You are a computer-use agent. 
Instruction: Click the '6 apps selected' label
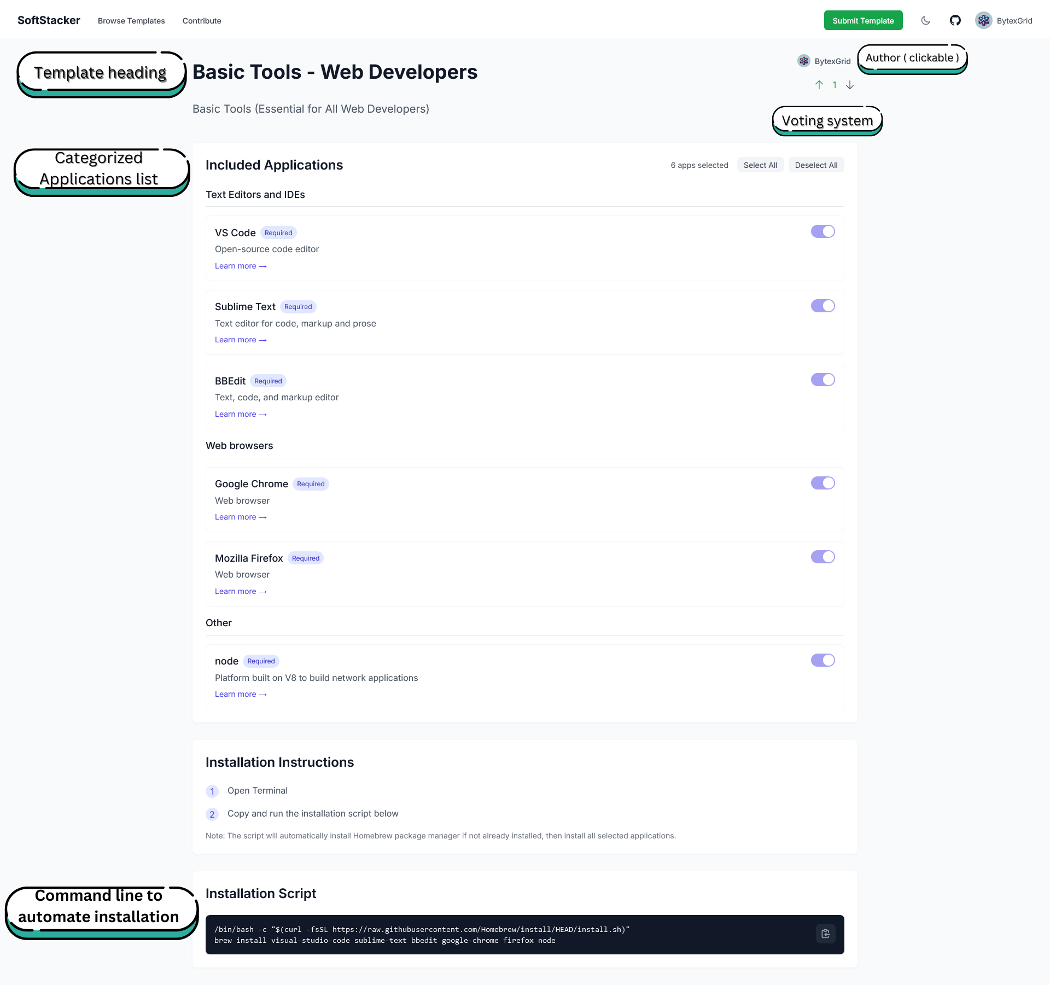coord(699,165)
